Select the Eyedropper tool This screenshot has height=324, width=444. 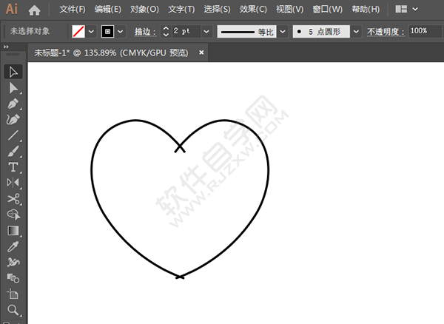click(x=13, y=246)
